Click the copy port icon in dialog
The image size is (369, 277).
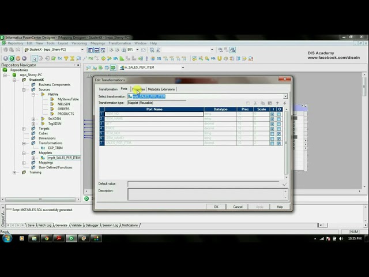[263, 103]
